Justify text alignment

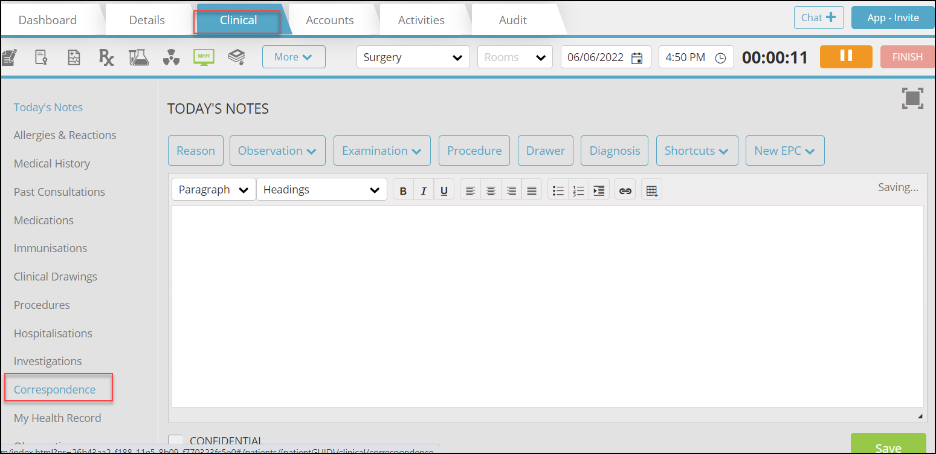coord(531,190)
